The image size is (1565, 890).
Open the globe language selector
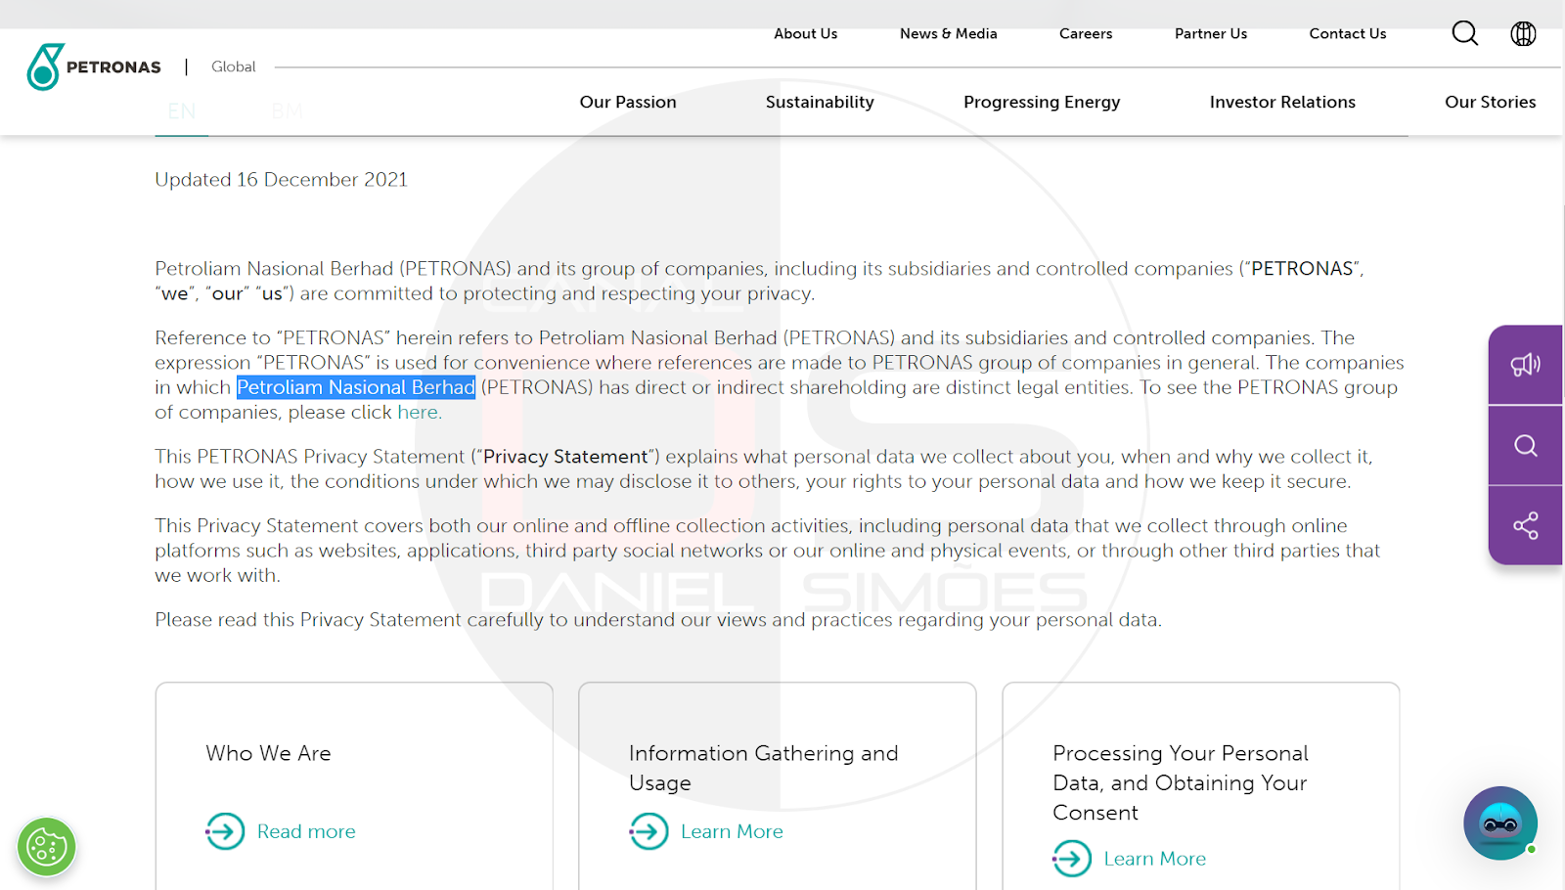point(1523,33)
